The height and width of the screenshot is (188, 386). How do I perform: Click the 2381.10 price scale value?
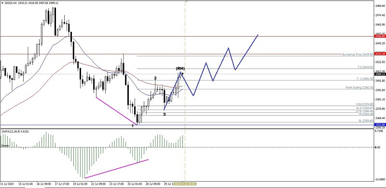point(380,99)
